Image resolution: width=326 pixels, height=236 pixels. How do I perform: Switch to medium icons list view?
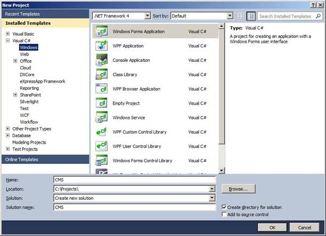click(251, 16)
